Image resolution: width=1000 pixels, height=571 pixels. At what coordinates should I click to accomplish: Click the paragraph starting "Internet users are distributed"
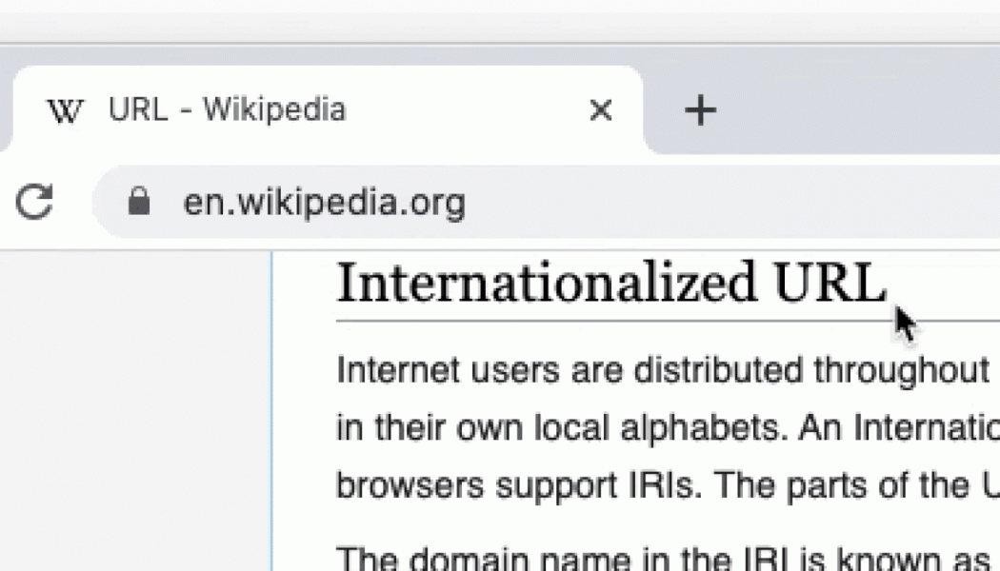pyautogui.click(x=657, y=370)
